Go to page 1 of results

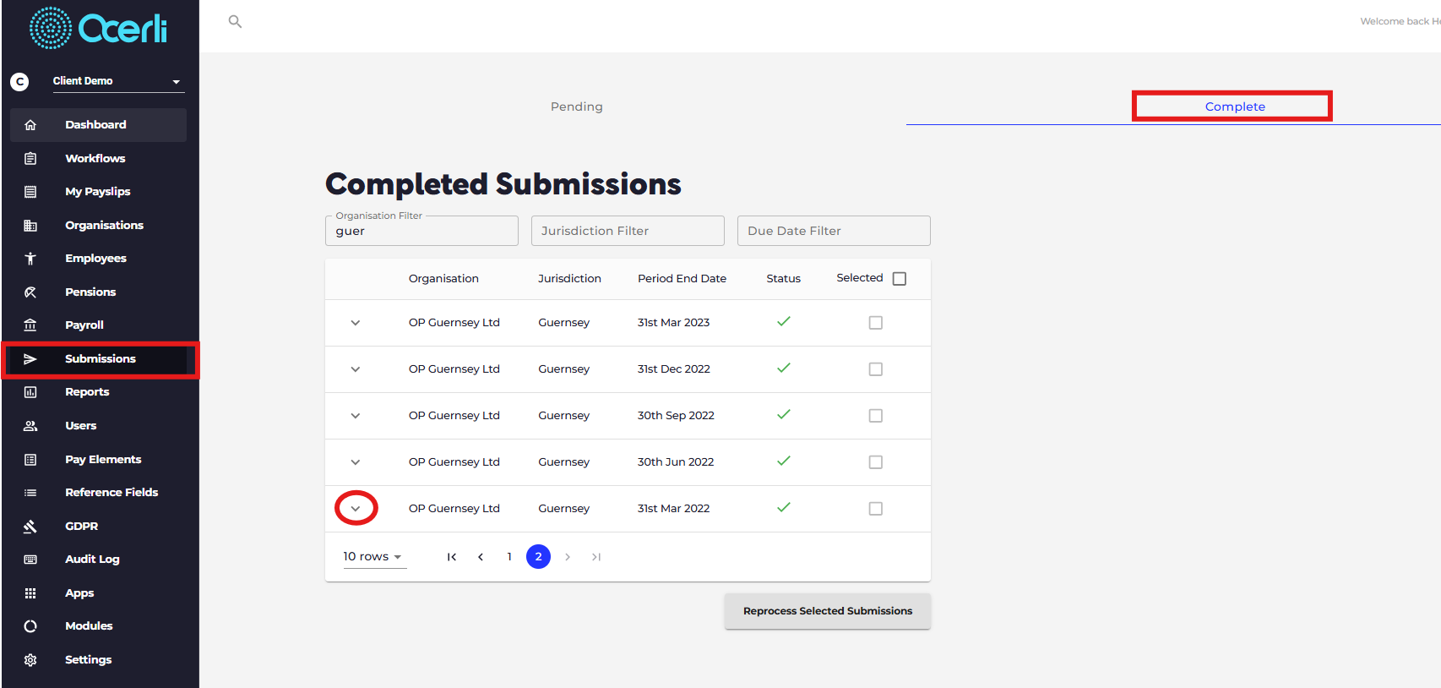509,557
